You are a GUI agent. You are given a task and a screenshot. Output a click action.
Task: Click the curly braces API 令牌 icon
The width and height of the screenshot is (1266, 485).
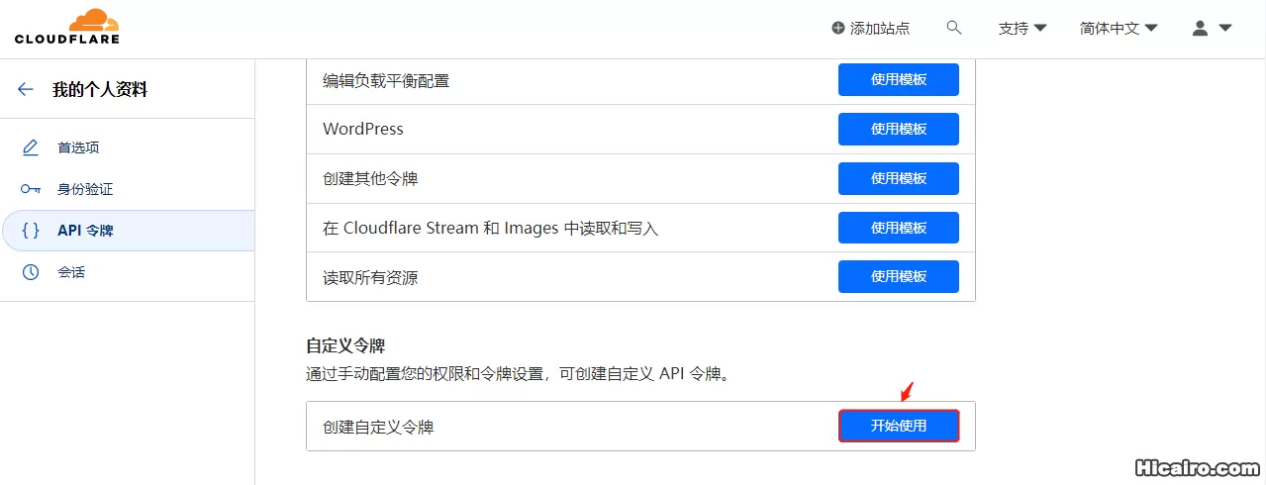coord(31,231)
